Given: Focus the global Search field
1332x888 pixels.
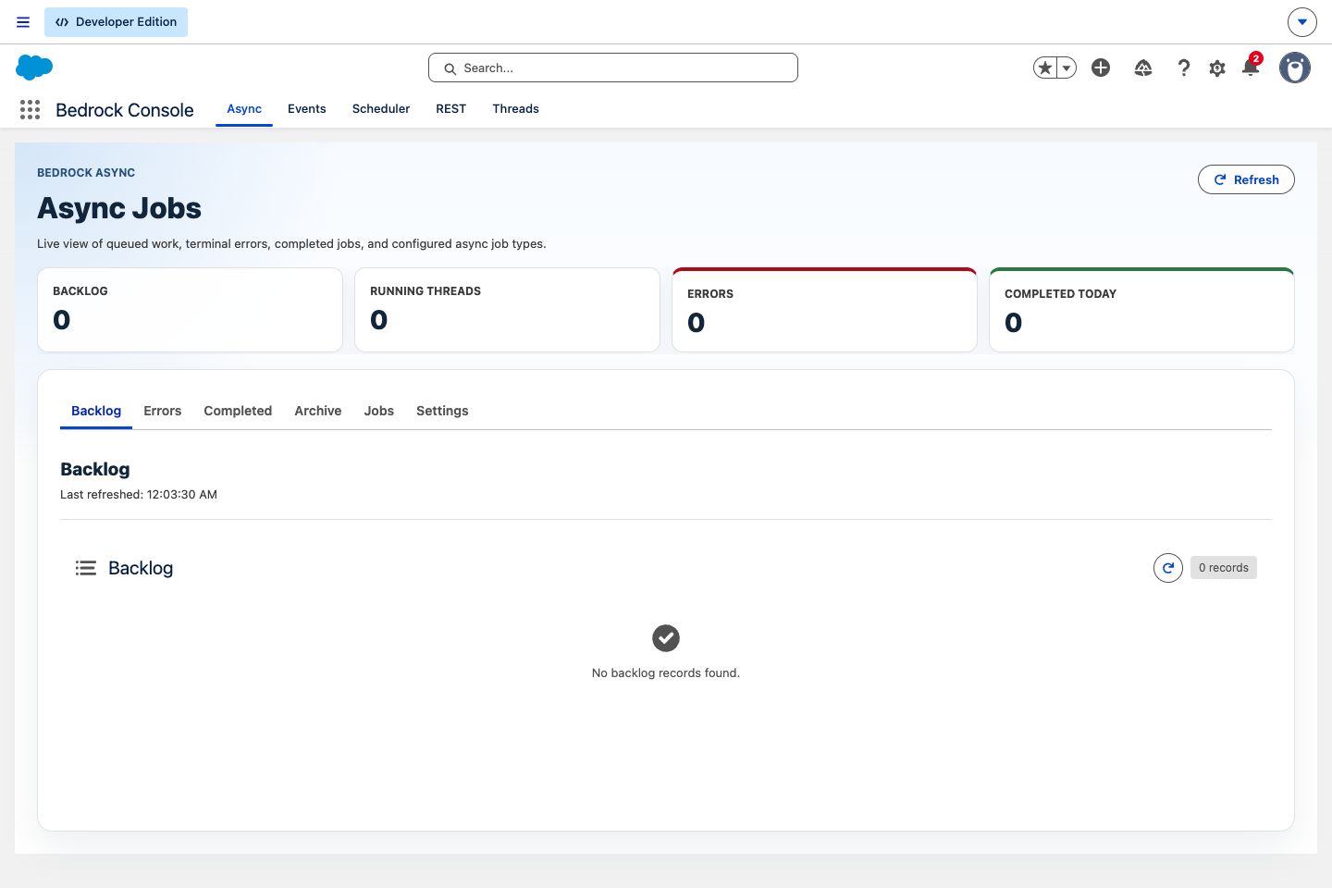Looking at the screenshot, I should pyautogui.click(x=613, y=68).
